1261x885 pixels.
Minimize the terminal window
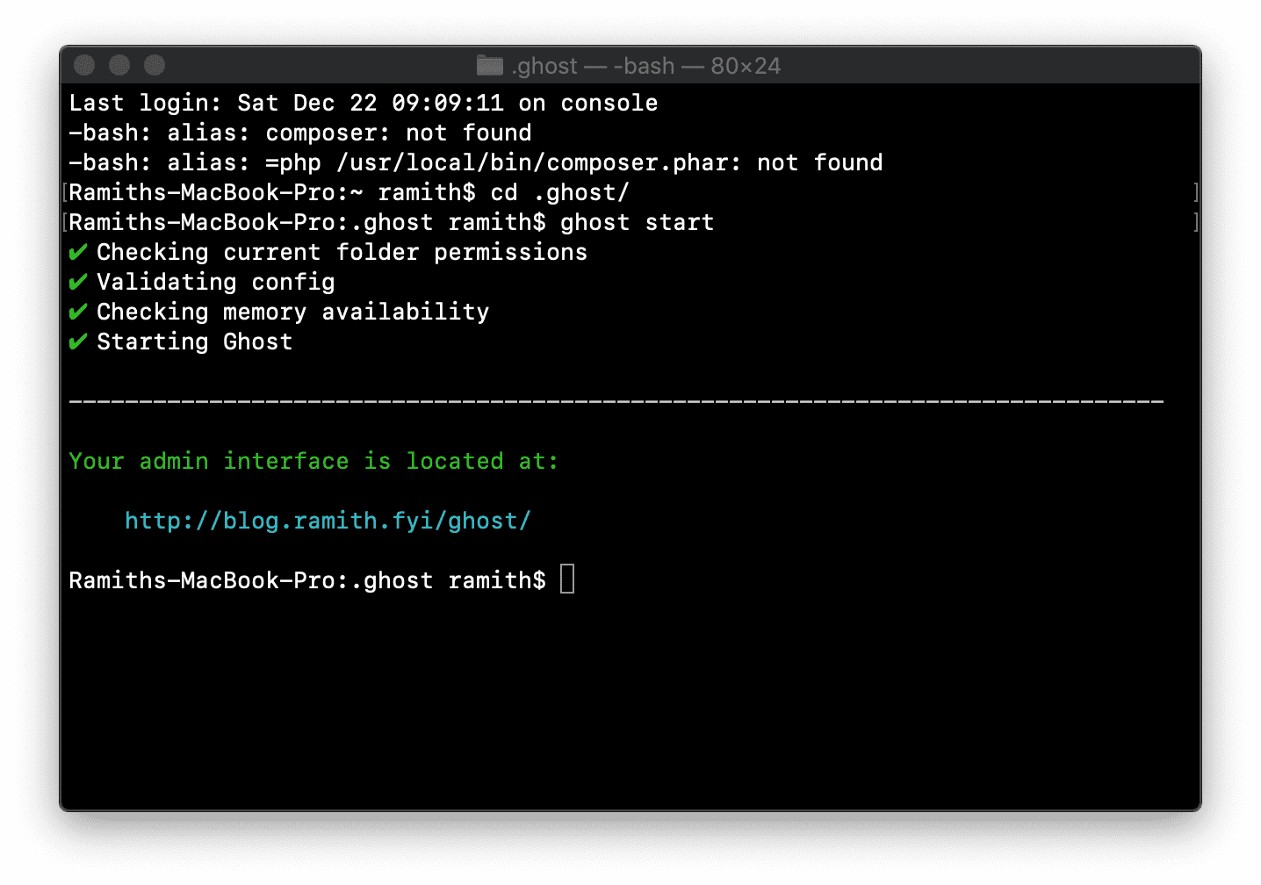(119, 65)
